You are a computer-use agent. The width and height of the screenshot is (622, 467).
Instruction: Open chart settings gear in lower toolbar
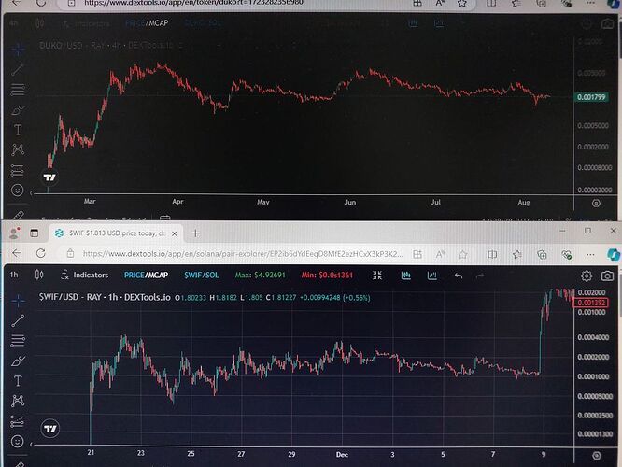587,276
